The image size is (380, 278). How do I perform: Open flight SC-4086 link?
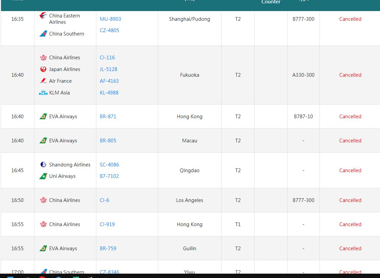click(x=109, y=165)
